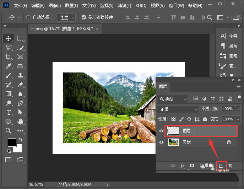Add a layer mask
Image resolution: width=244 pixels, height=189 pixels.
coord(192,166)
